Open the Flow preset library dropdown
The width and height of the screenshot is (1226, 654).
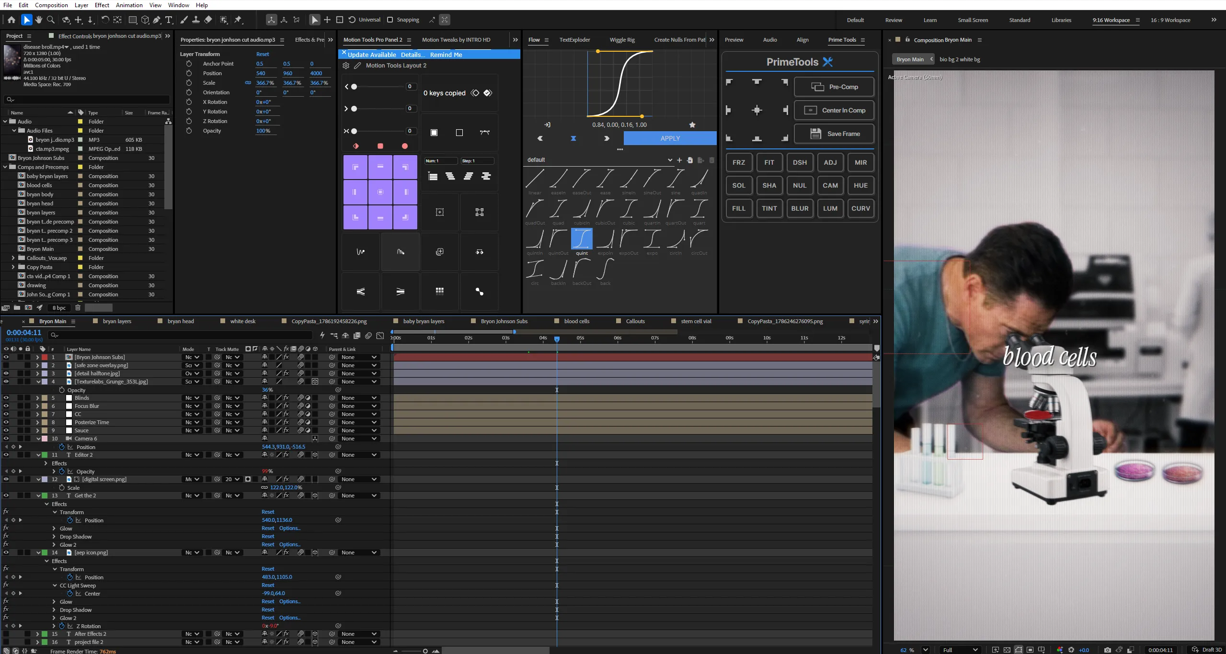coord(599,160)
